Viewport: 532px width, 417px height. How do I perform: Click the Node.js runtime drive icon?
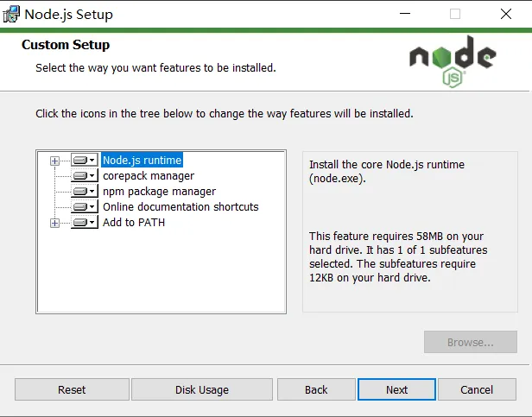pos(83,161)
